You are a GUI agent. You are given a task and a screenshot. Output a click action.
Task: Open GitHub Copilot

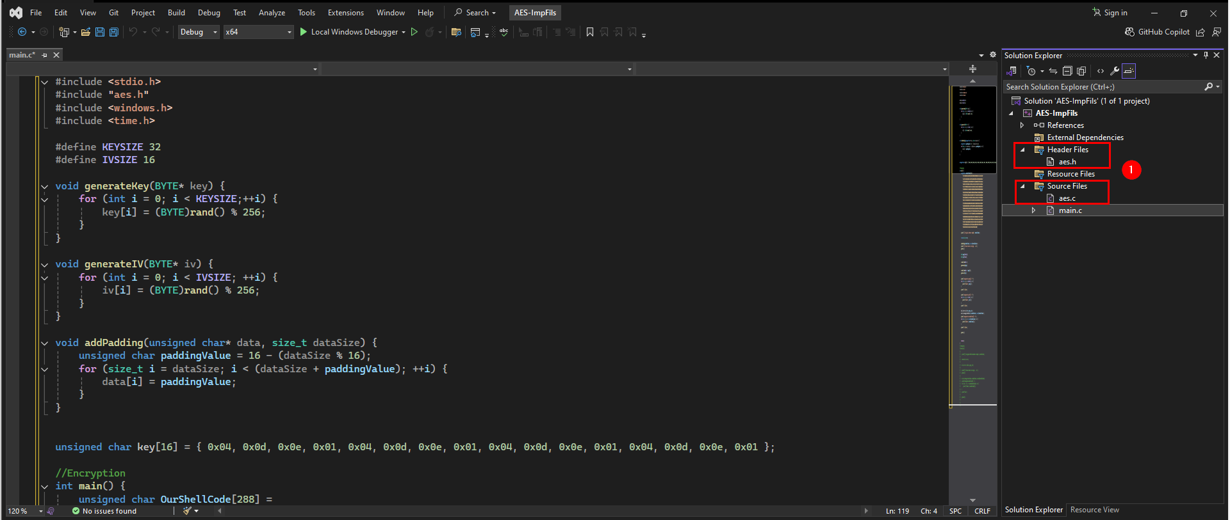[1158, 32]
